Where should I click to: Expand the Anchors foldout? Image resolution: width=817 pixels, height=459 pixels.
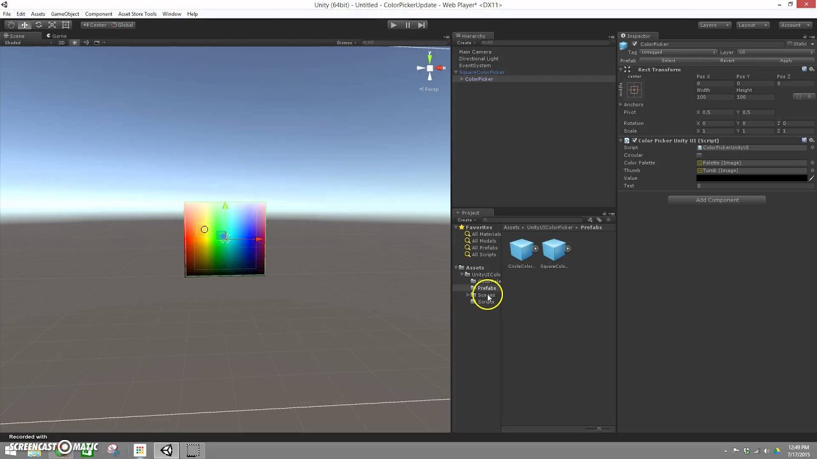pyautogui.click(x=620, y=105)
